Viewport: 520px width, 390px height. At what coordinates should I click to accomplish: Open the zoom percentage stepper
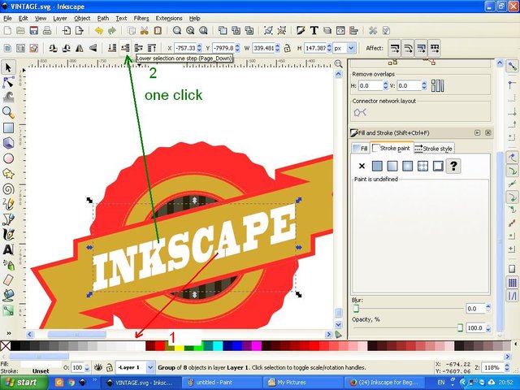pos(507,367)
